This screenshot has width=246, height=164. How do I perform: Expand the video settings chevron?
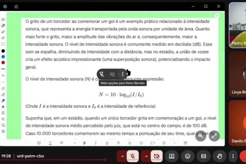coord(146,156)
